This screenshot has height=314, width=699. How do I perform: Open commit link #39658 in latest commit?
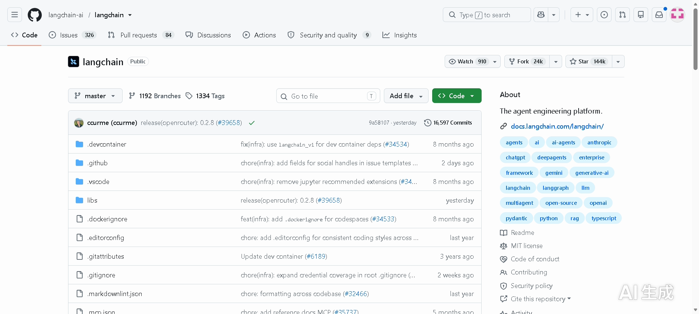tap(229, 123)
